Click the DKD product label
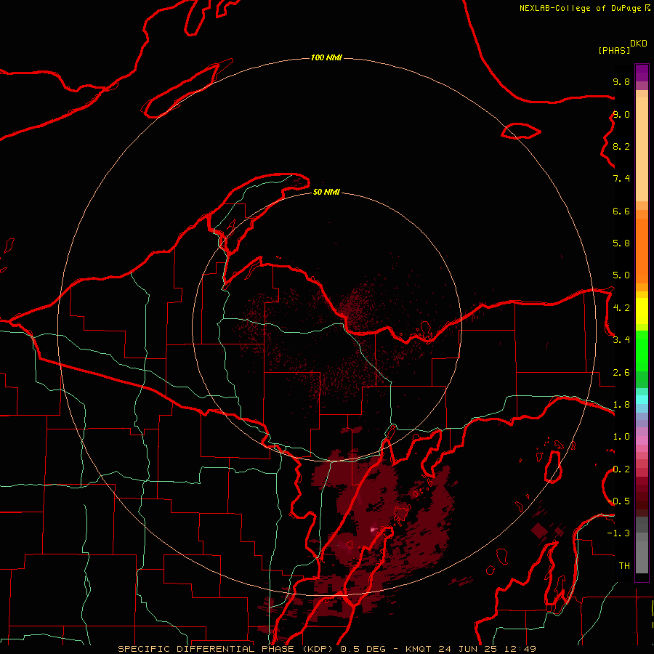The height and width of the screenshot is (654, 654). 639,44
